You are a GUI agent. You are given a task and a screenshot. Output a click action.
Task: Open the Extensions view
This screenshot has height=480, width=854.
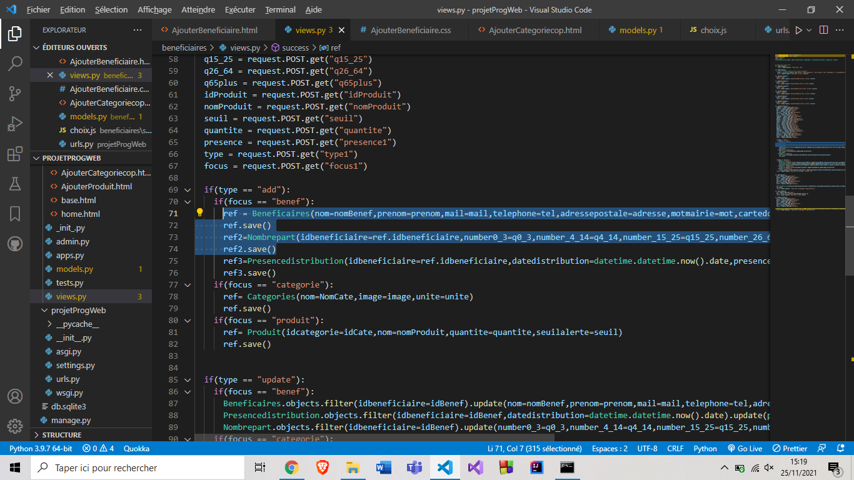(15, 154)
